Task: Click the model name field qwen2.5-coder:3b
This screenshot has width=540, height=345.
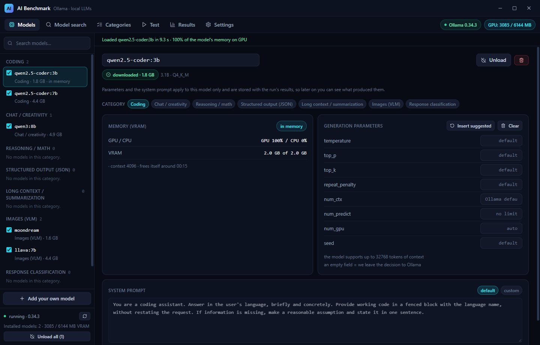Action: pyautogui.click(x=181, y=60)
